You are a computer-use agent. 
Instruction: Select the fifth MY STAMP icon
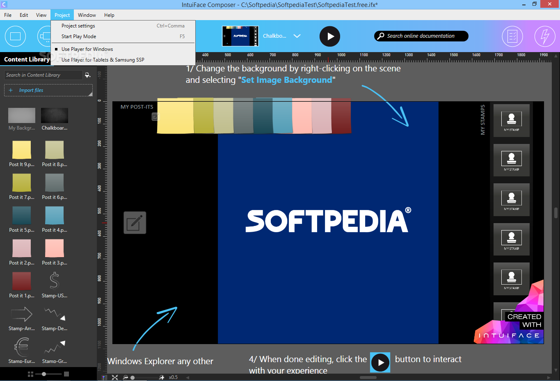[x=512, y=279]
